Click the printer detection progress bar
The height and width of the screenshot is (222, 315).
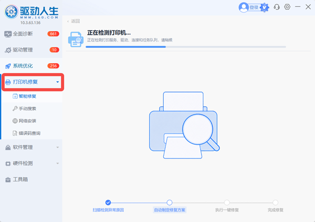point(186,47)
